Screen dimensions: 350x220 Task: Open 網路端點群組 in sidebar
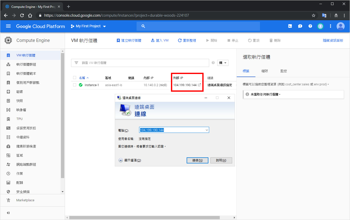30,164
